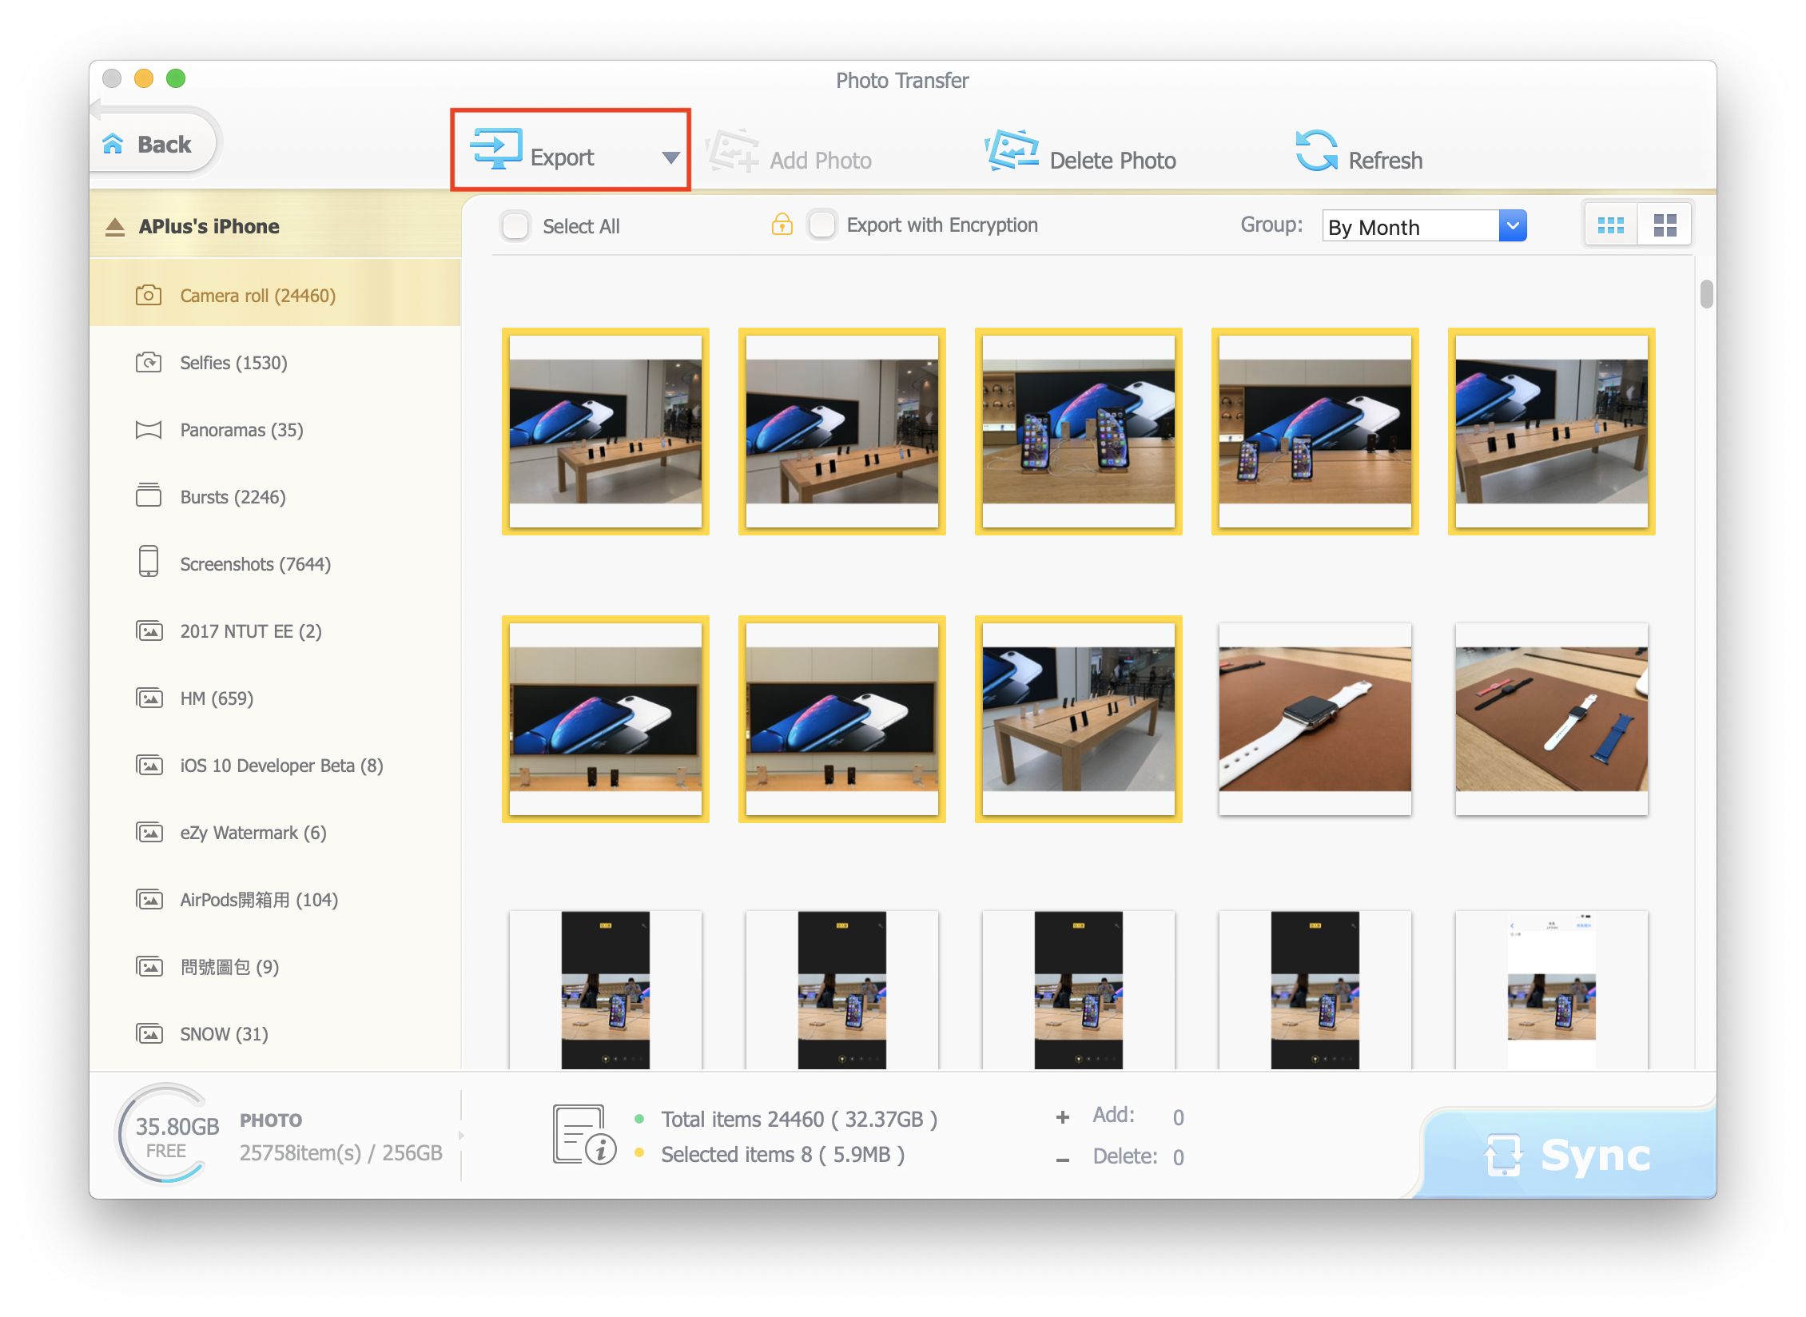The height and width of the screenshot is (1317, 1806).
Task: Click the green window zoom button
Action: (176, 78)
